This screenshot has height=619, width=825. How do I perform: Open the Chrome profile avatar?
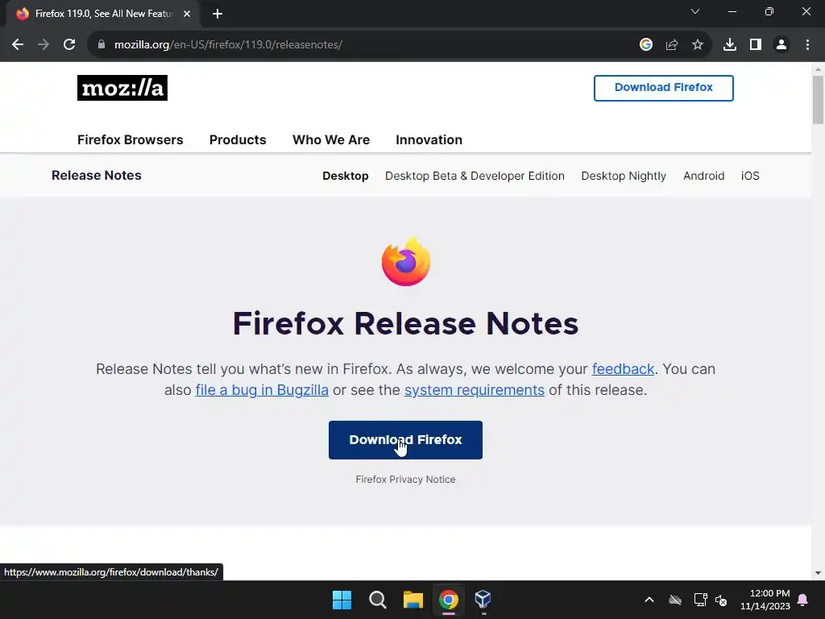click(x=781, y=45)
